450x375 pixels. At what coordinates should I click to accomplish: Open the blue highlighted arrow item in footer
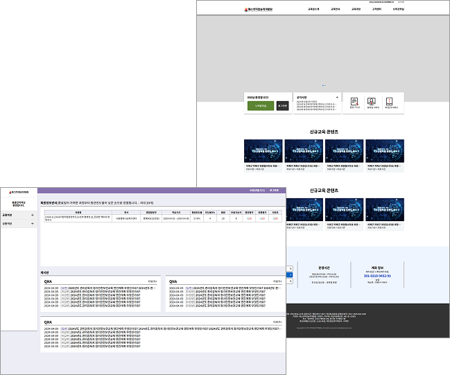click(290, 275)
